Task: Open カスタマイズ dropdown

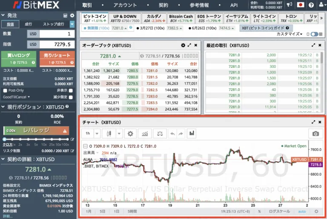Action: (289, 34)
